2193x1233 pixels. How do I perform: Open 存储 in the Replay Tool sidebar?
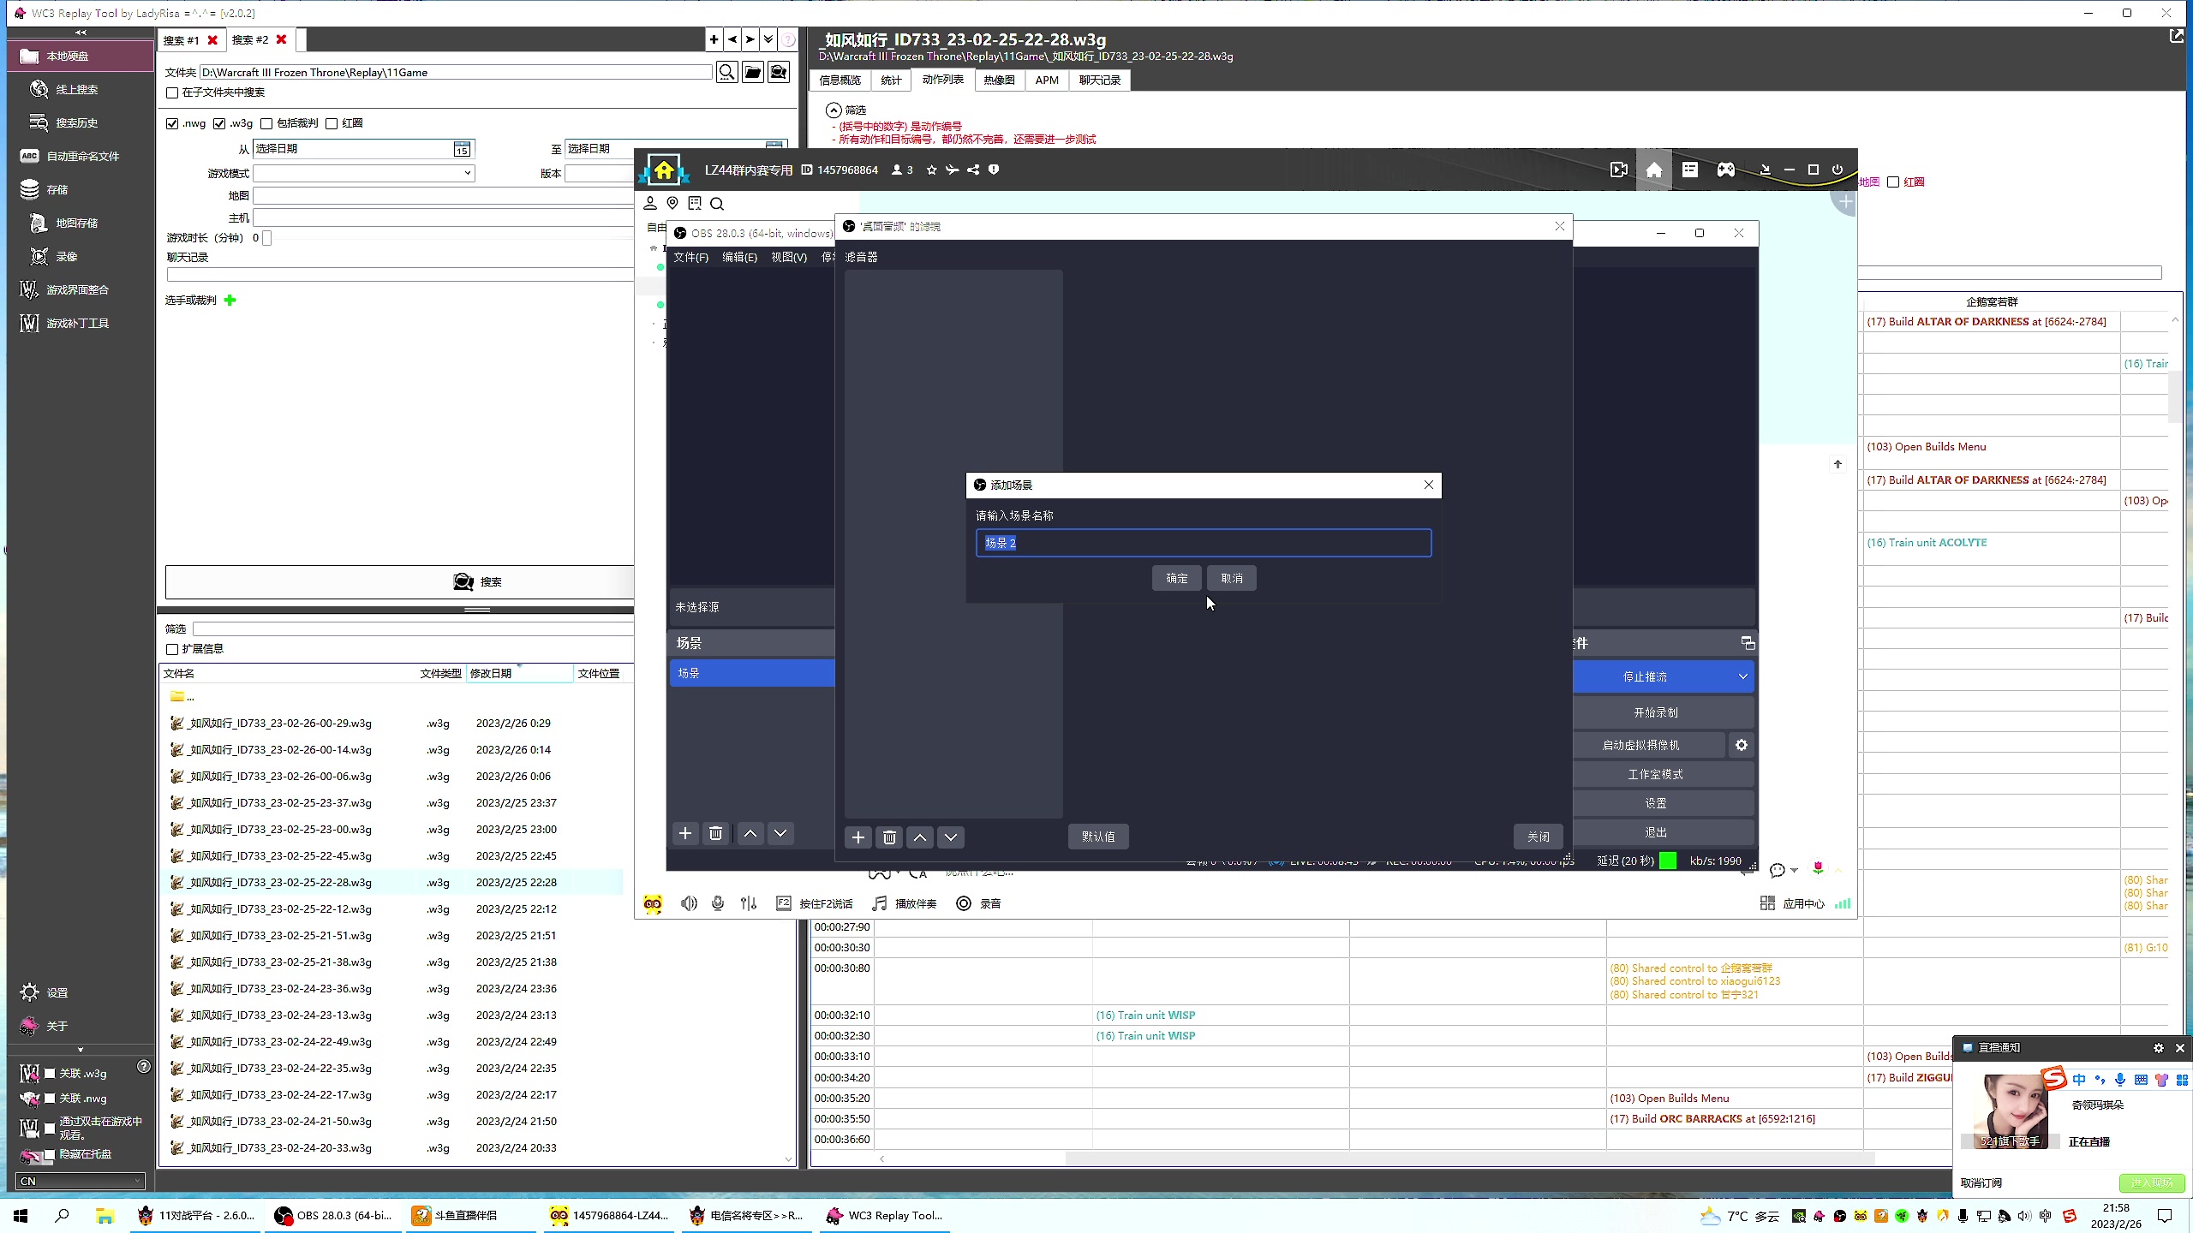[57, 189]
